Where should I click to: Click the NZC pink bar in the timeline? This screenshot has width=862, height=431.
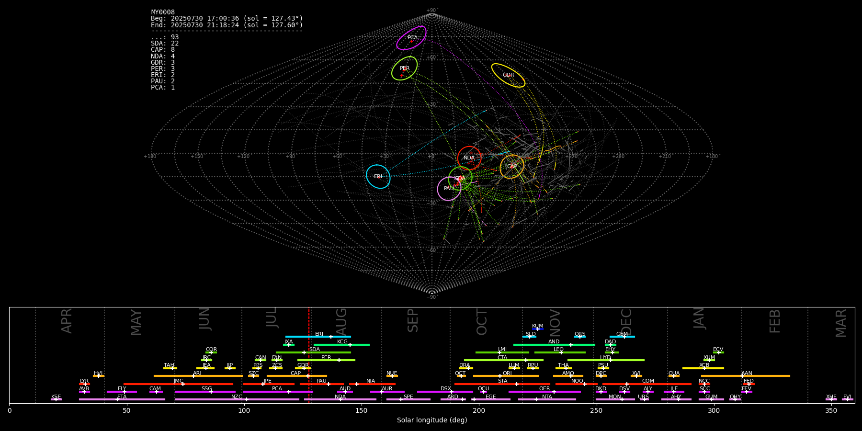coord(237,399)
